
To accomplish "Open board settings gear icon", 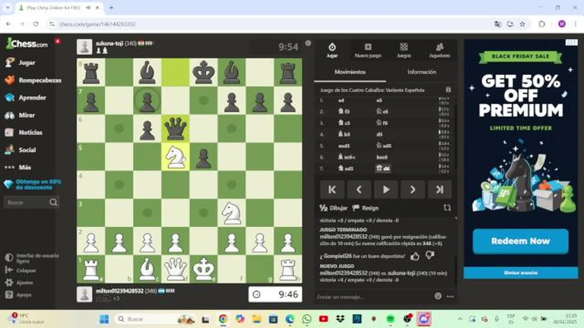I will 308,43.
